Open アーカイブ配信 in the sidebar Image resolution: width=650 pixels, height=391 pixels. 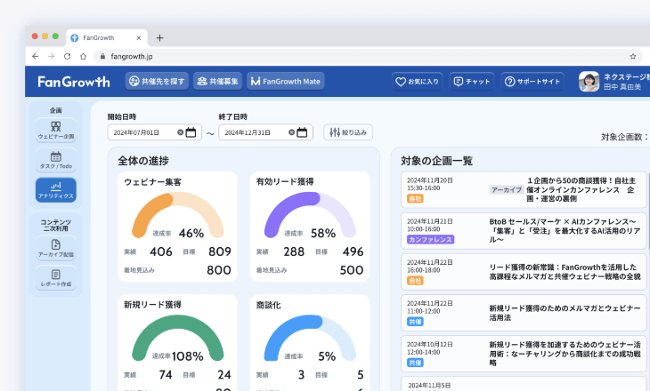point(56,248)
